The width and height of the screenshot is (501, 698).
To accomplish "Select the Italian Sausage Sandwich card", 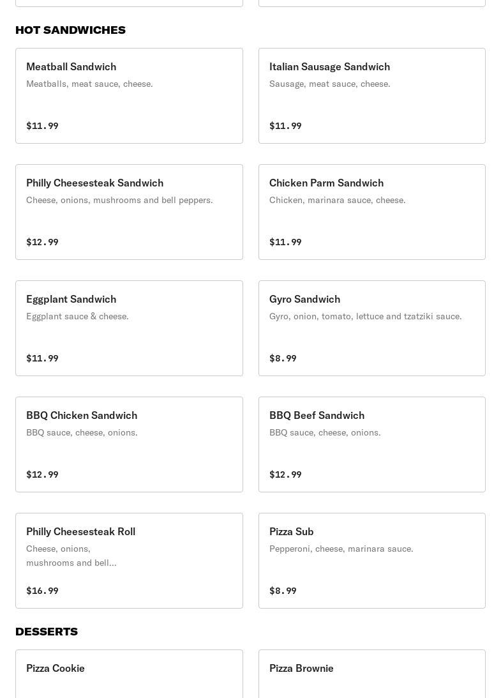I will [x=371, y=96].
